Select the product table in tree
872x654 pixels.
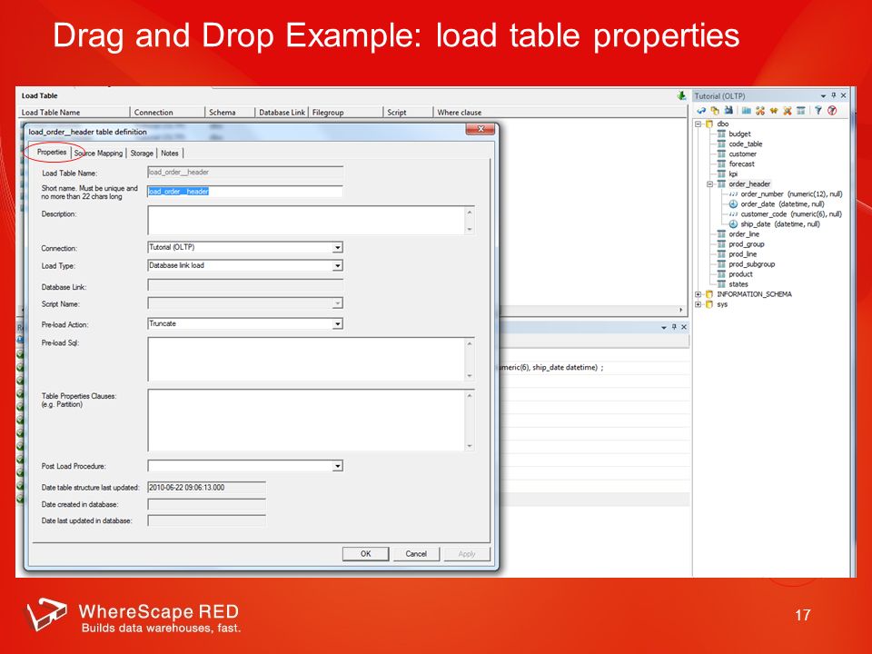(x=740, y=274)
